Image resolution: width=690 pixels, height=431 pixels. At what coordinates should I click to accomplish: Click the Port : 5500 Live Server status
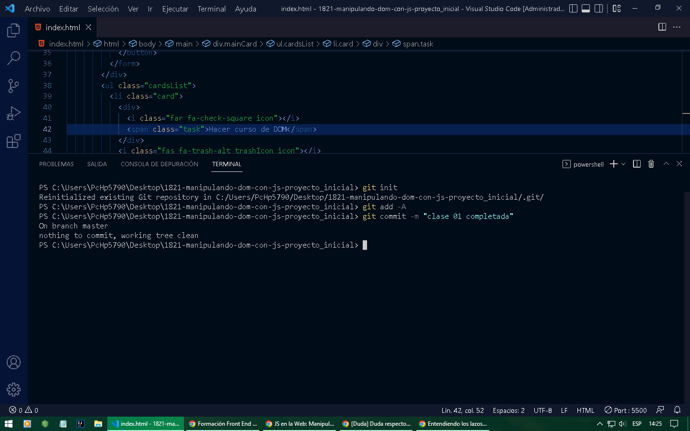click(626, 410)
